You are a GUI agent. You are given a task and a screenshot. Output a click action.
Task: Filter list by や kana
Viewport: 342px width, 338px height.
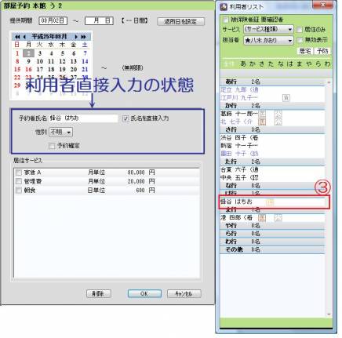308,64
